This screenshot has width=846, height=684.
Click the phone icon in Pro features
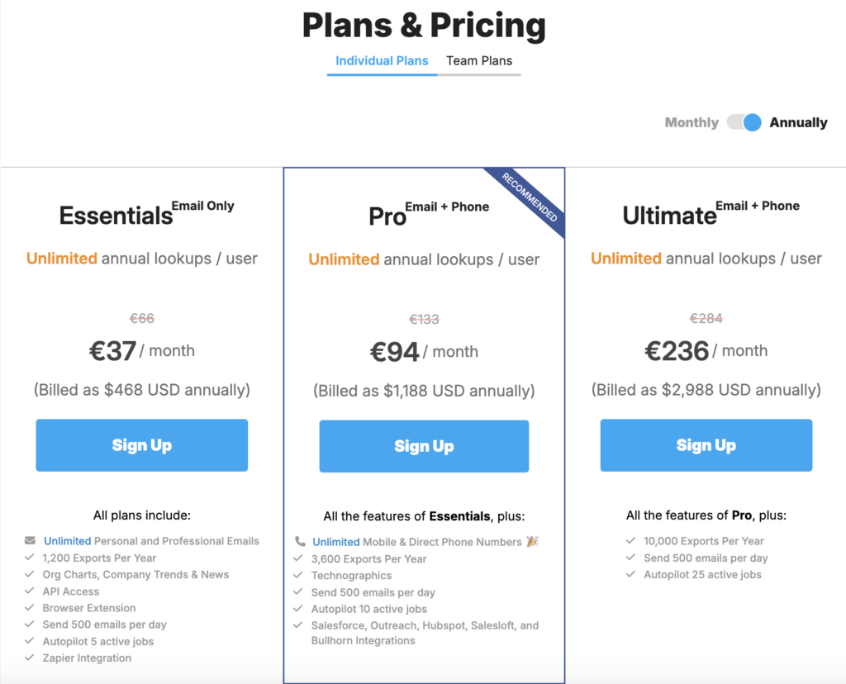click(300, 542)
